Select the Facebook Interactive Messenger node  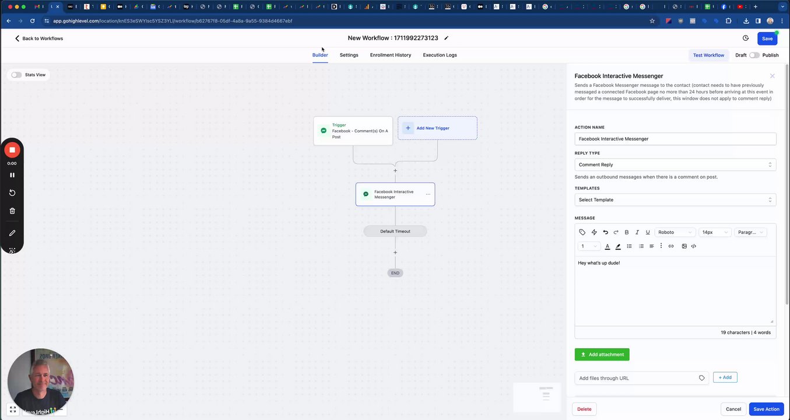click(395, 194)
